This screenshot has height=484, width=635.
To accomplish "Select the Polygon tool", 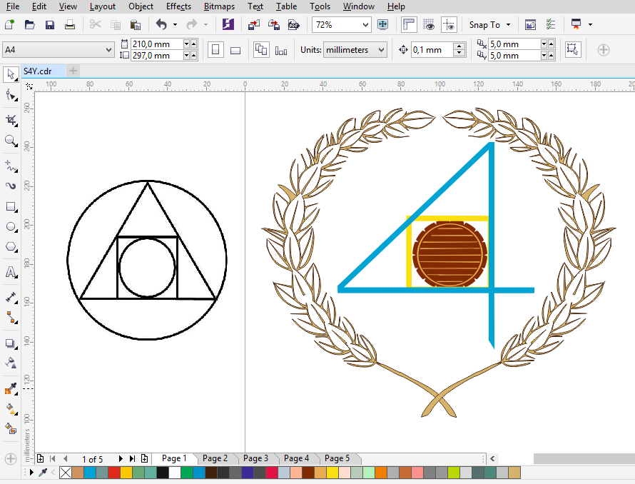I will tap(11, 247).
